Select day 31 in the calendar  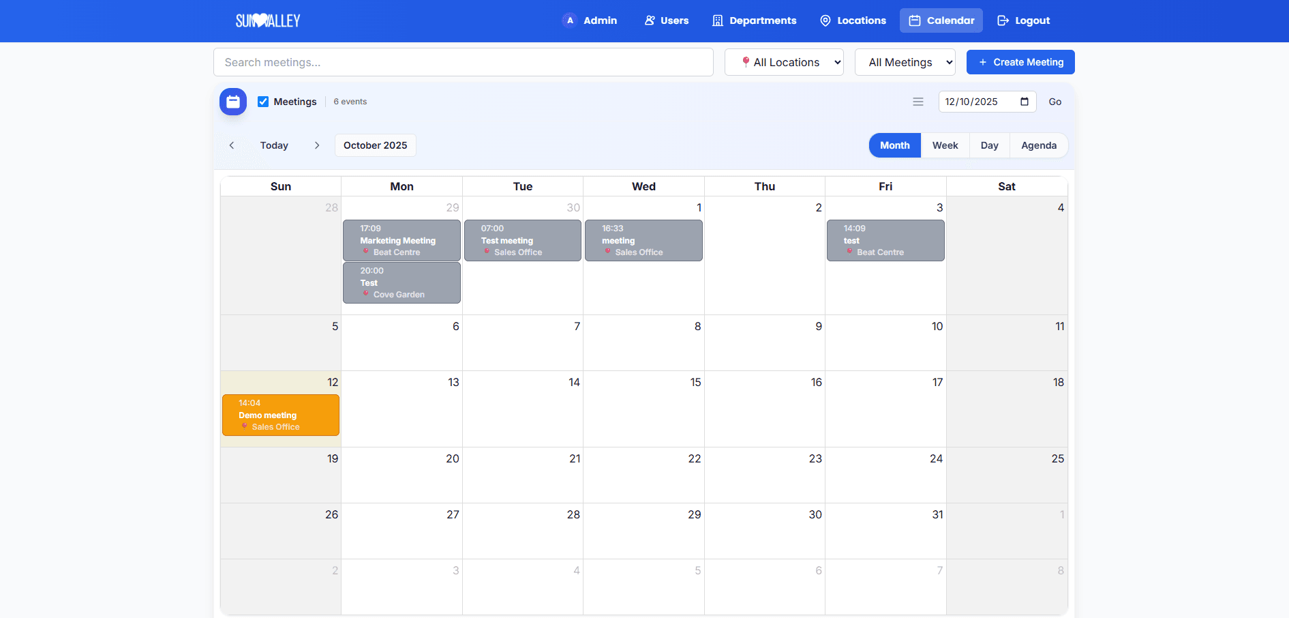[x=937, y=514]
